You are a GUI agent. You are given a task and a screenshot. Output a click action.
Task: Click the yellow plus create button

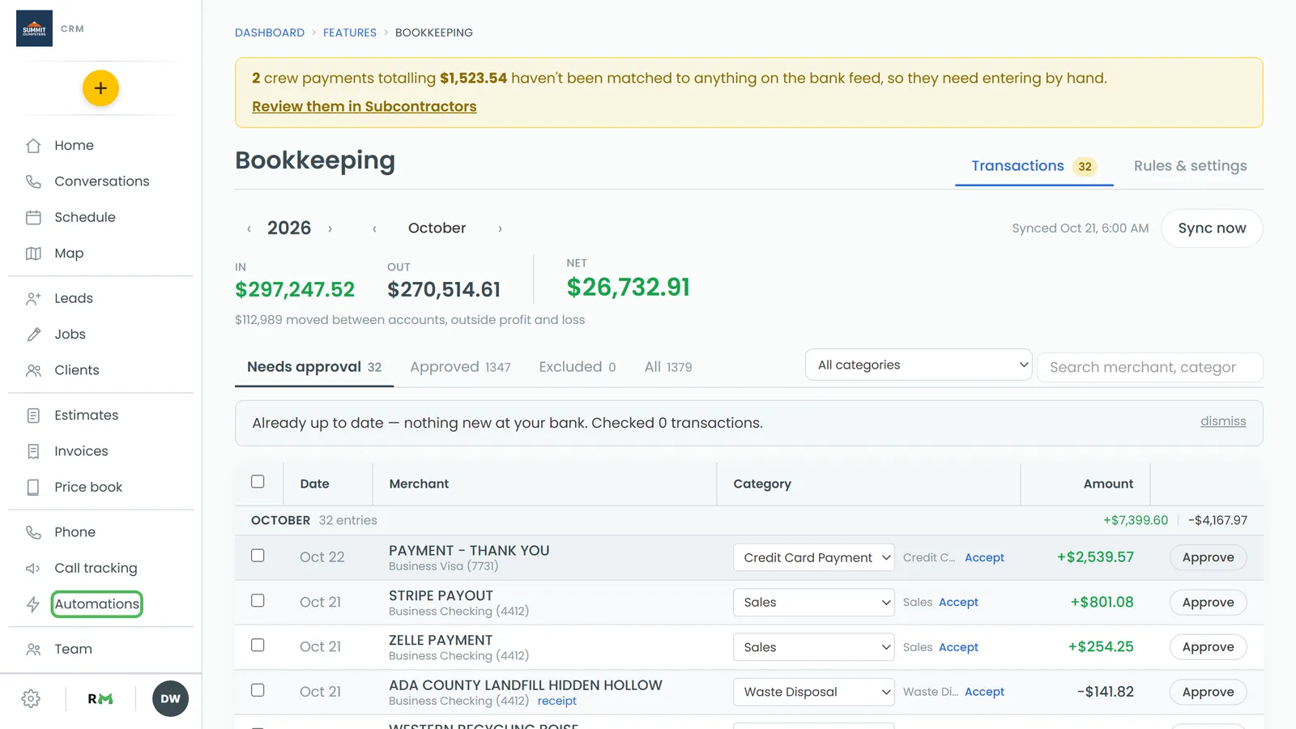[x=100, y=88]
